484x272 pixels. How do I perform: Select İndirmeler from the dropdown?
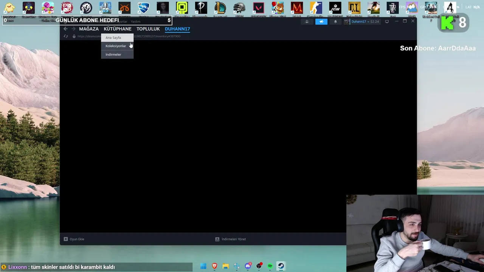(x=117, y=54)
